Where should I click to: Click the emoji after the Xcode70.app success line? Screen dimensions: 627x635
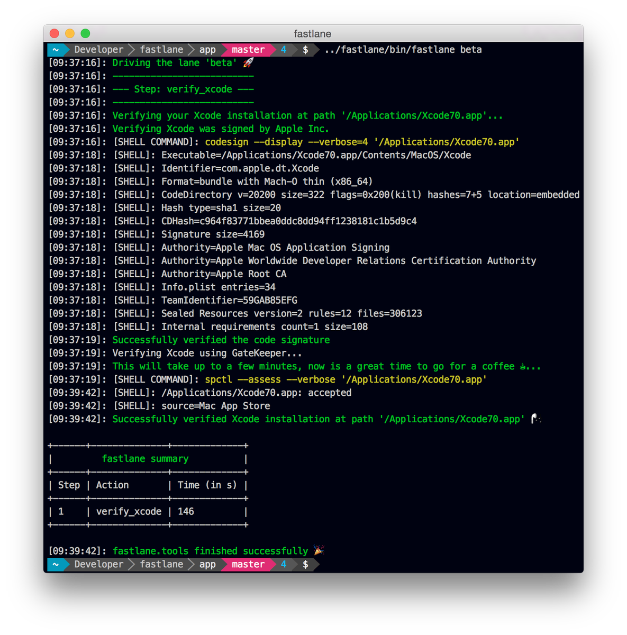click(x=536, y=419)
